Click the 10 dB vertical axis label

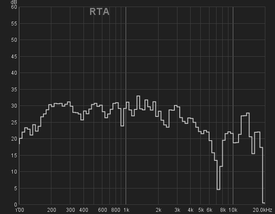coord(14,172)
